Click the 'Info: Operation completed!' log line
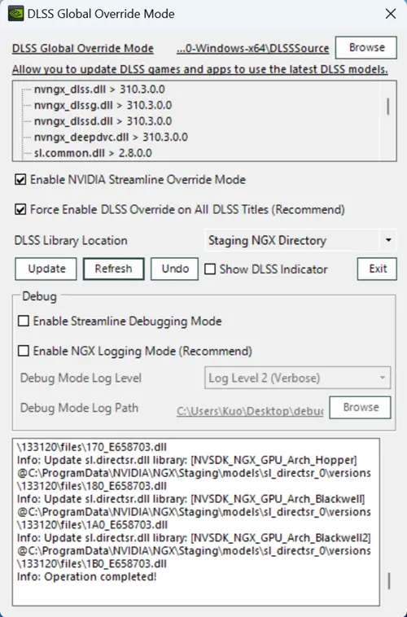This screenshot has width=407, height=617. pyautogui.click(x=86, y=577)
